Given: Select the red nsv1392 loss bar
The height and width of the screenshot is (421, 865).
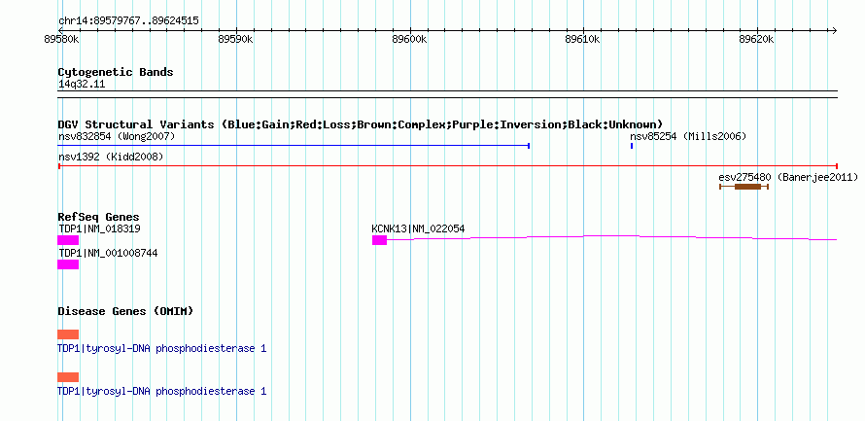Looking at the screenshot, I should pyautogui.click(x=448, y=166).
